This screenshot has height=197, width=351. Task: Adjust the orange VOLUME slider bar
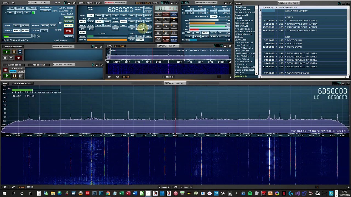(107, 40)
